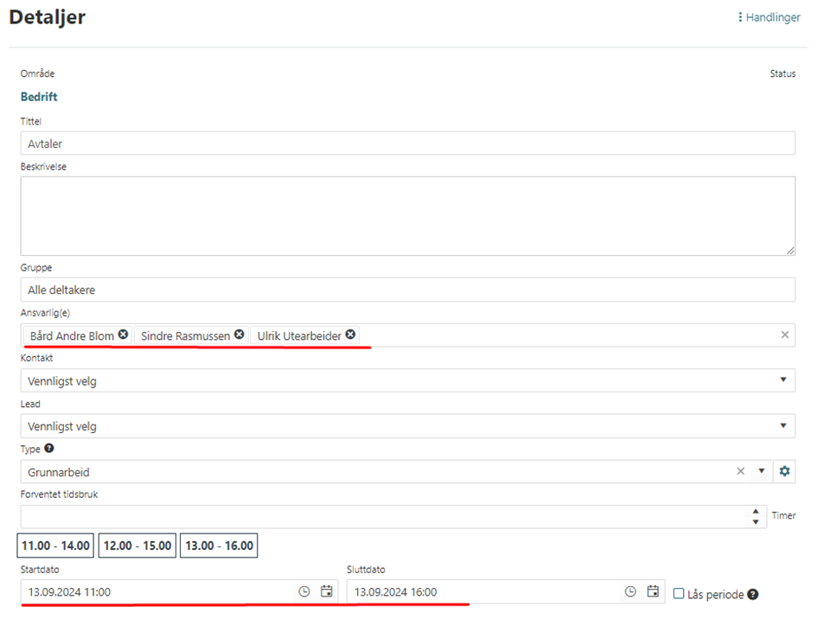Select the 11.00 - 14.00 time preset
The width and height of the screenshot is (817, 619).
click(x=55, y=546)
